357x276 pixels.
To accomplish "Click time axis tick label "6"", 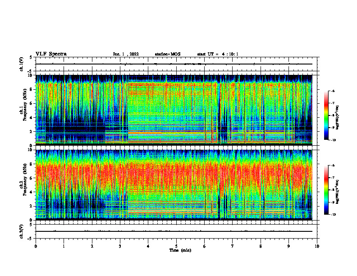I will point(204,246).
